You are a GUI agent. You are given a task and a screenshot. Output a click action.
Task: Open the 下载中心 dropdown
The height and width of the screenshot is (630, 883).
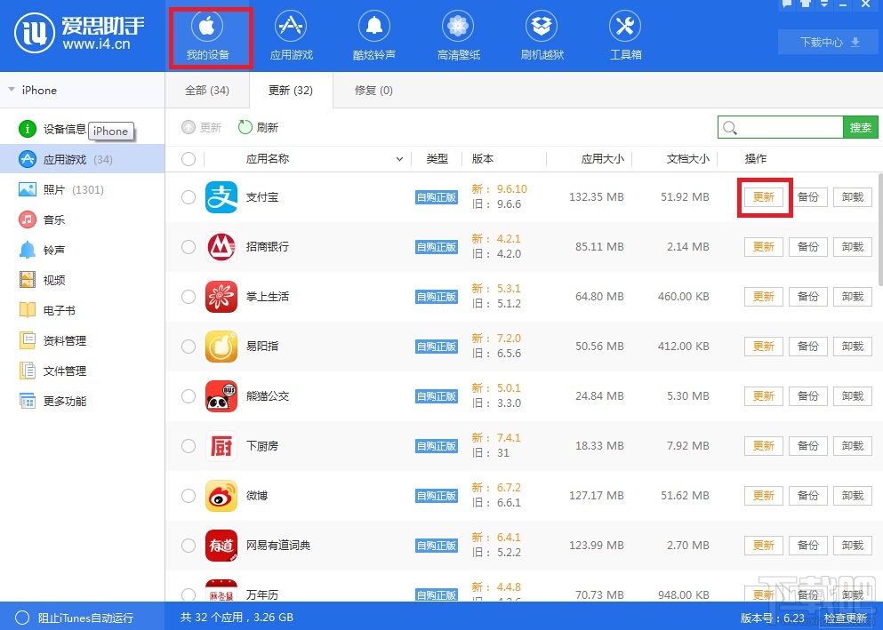[827, 42]
